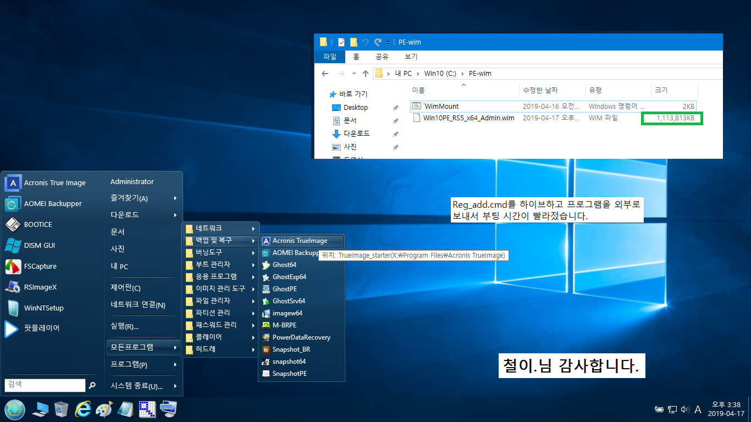The width and height of the screenshot is (751, 422).
Task: Select the `WimMount file row
Action: coord(554,106)
